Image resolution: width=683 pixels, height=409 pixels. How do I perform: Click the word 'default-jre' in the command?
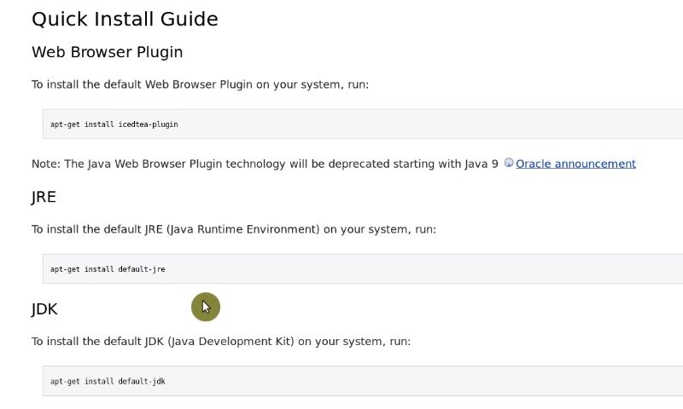[x=142, y=269]
